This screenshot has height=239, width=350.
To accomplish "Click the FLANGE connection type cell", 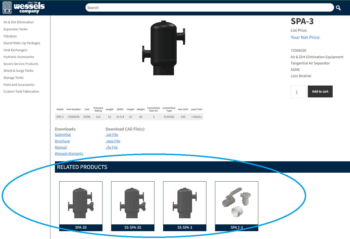I will (169, 117).
